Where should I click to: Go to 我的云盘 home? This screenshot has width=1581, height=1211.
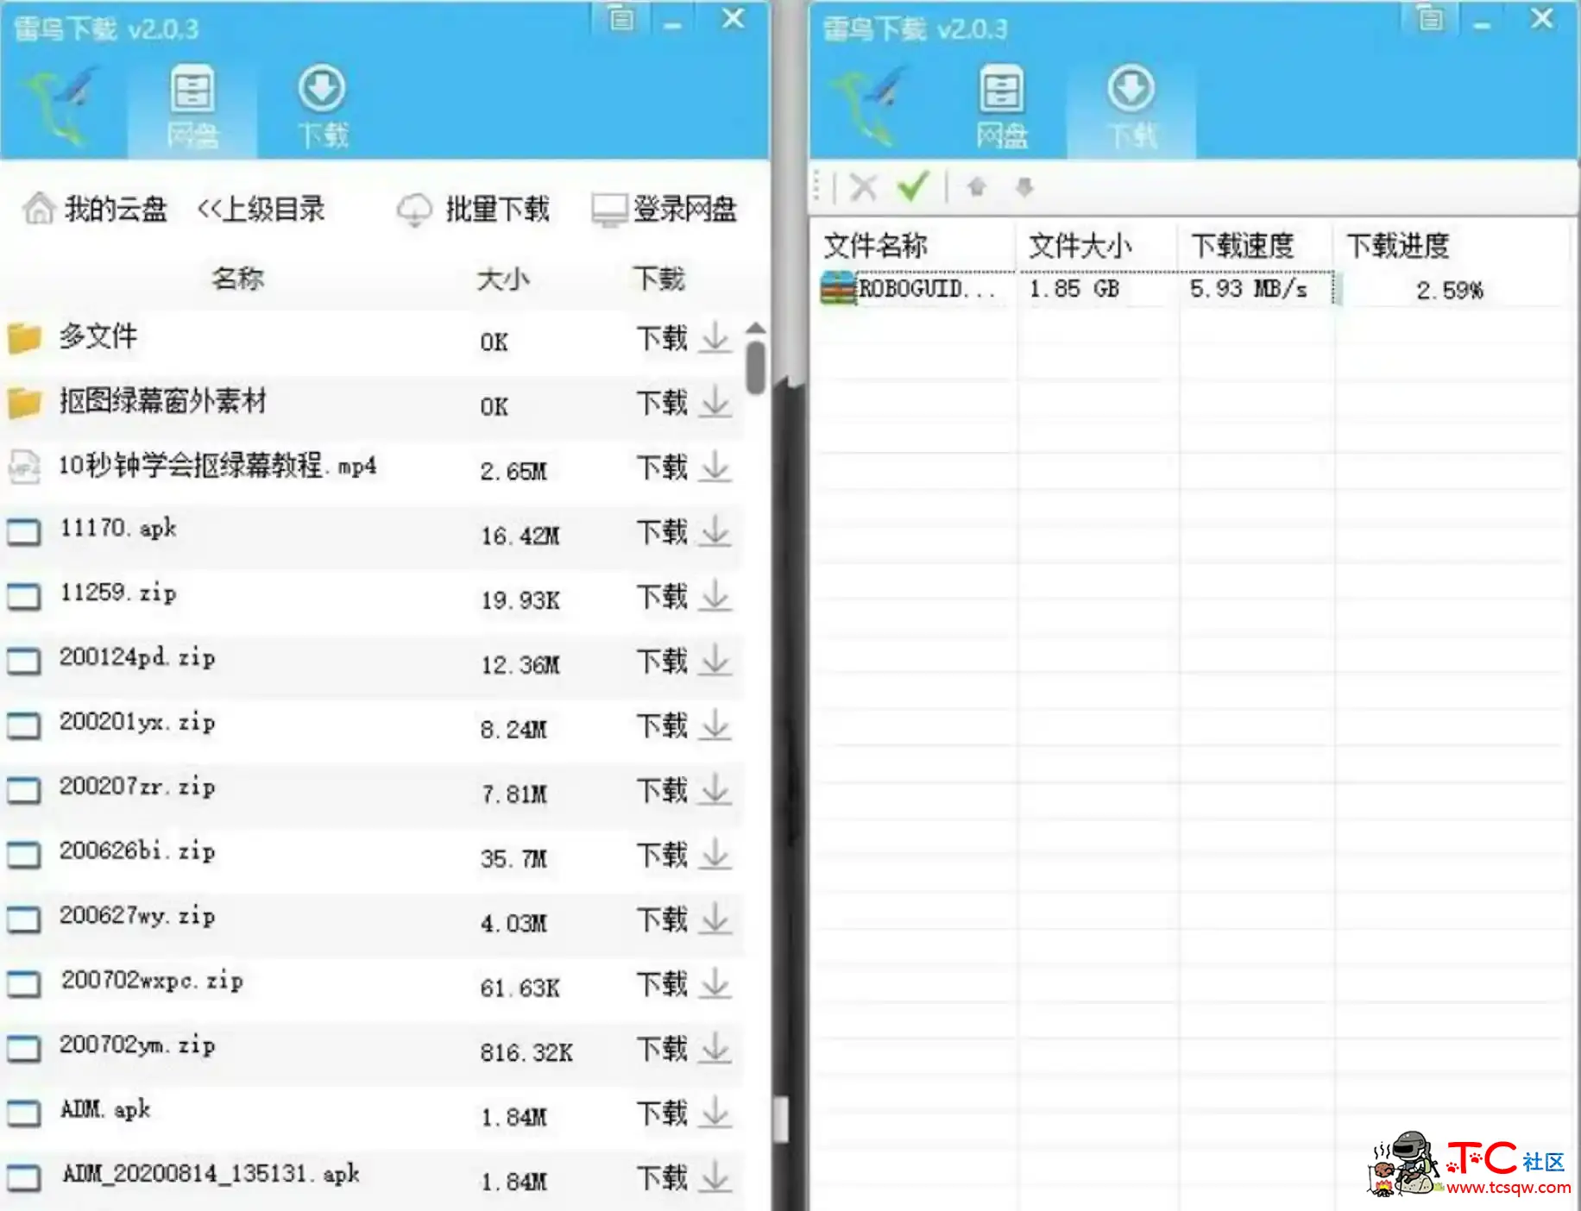pyautogui.click(x=95, y=209)
